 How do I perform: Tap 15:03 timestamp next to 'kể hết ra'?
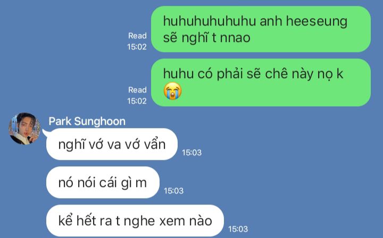[x=238, y=229]
